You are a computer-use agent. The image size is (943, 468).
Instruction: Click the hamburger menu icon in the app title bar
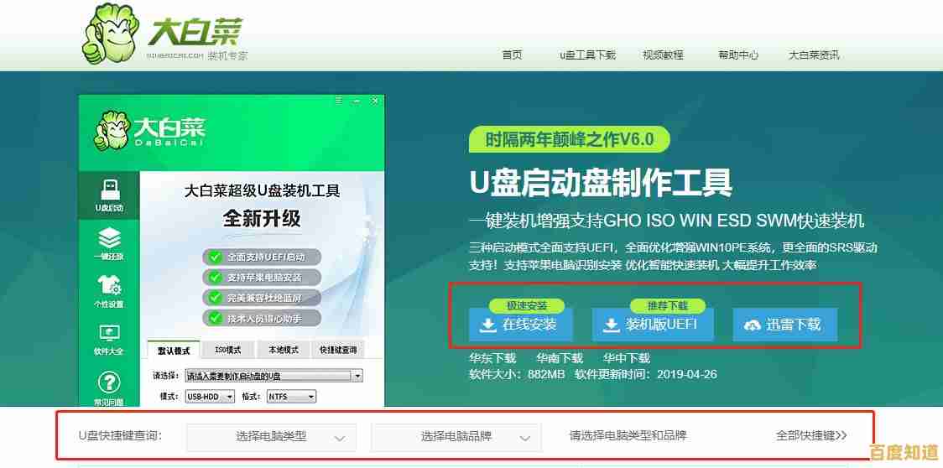click(x=339, y=100)
